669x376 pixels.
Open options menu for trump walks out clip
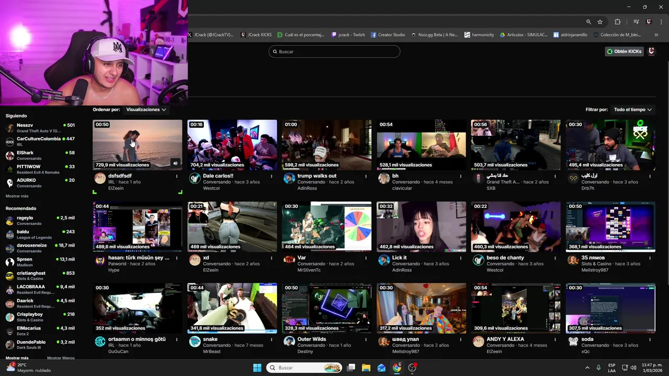pyautogui.click(x=366, y=177)
